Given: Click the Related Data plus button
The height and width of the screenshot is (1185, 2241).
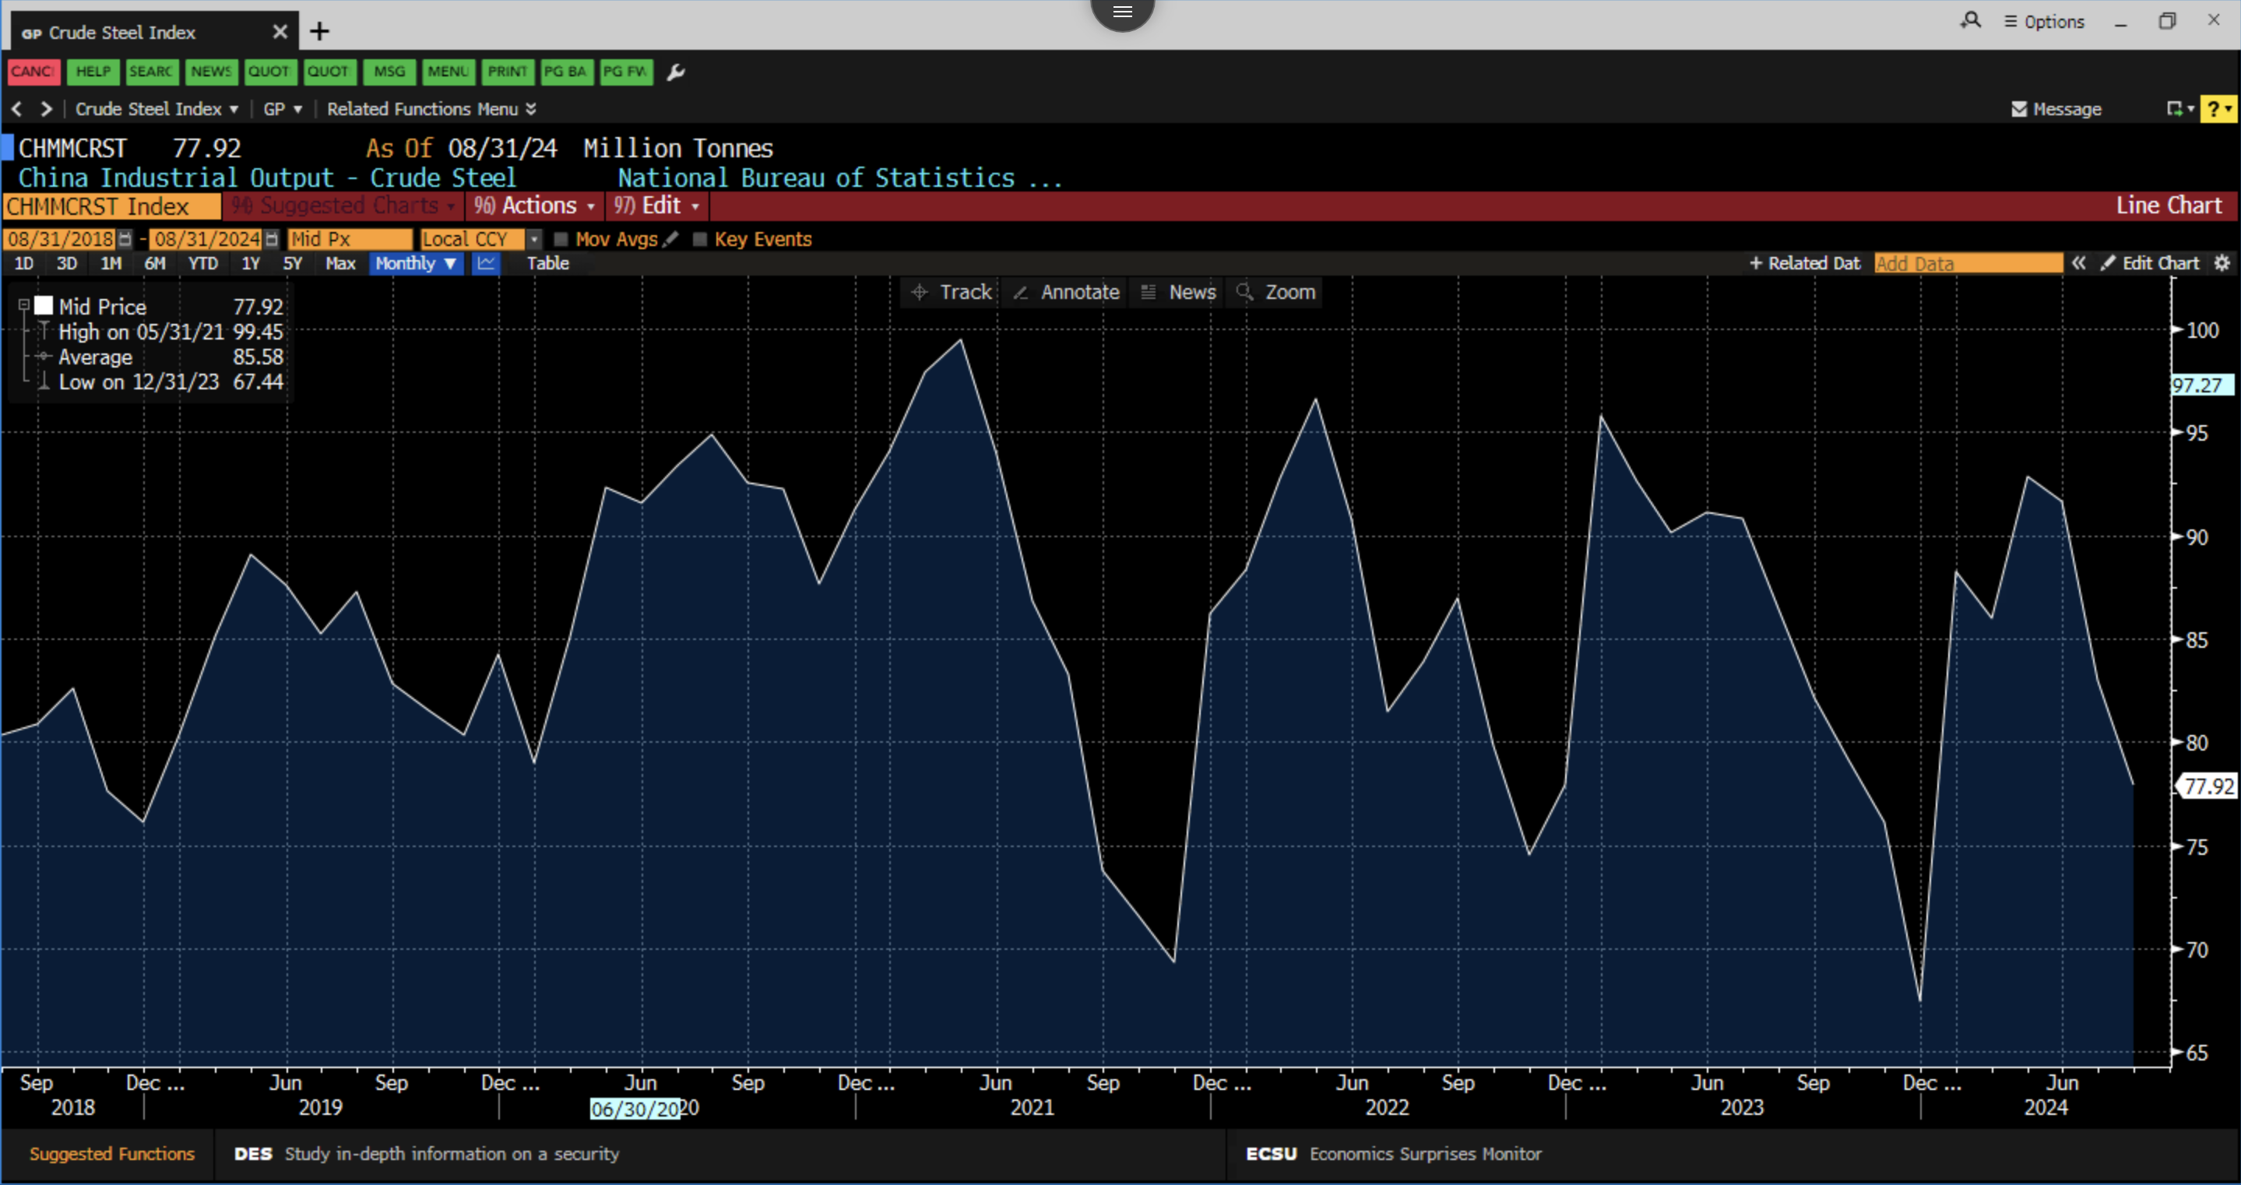Looking at the screenshot, I should click(x=1804, y=264).
